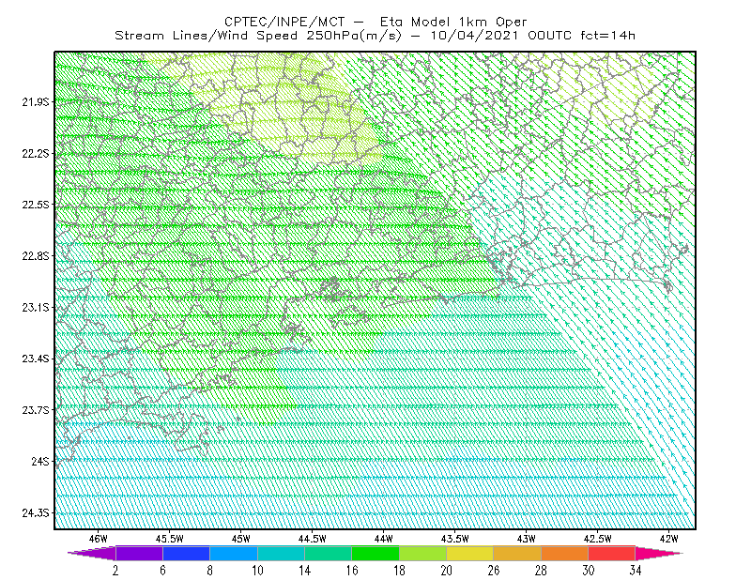Image resolution: width=751 pixels, height=580 pixels.
Task: Select the teal-green 14-16 colorbar segment
Action: [328, 553]
